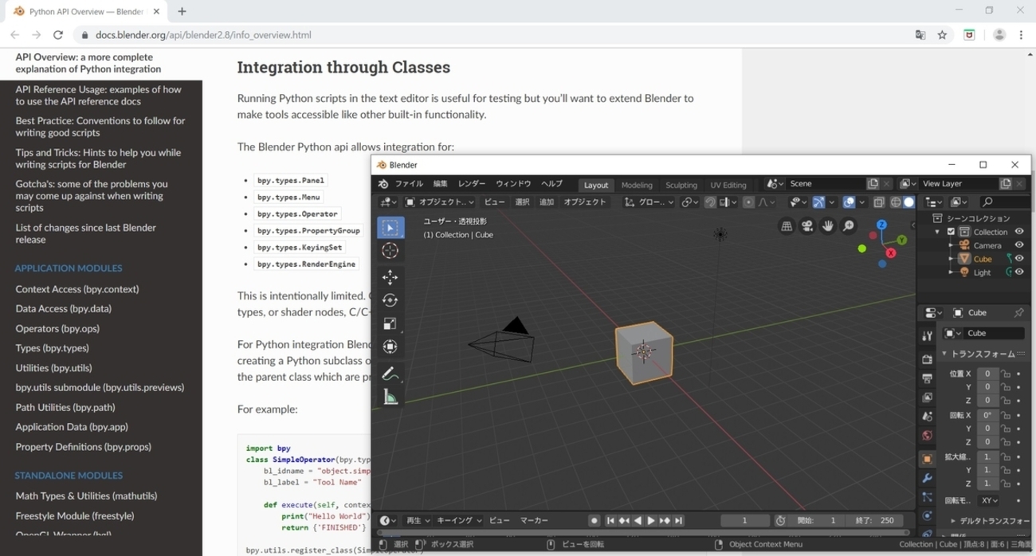1036x556 pixels.
Task: Open Math Types & Utilities (mathutils) link
Action: coord(86,495)
